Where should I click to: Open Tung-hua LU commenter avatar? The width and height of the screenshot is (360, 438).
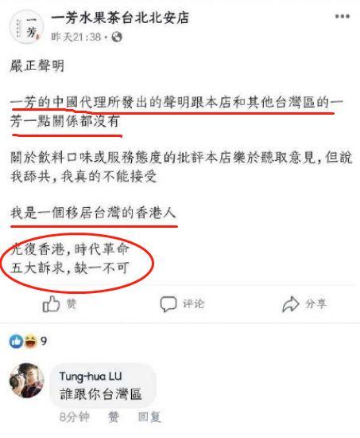click(x=26, y=380)
